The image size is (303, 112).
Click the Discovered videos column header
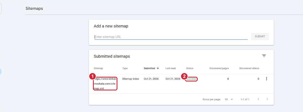249,68
